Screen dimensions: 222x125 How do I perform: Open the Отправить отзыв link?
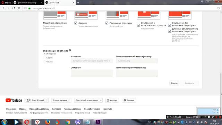pyautogui.click(x=83, y=113)
